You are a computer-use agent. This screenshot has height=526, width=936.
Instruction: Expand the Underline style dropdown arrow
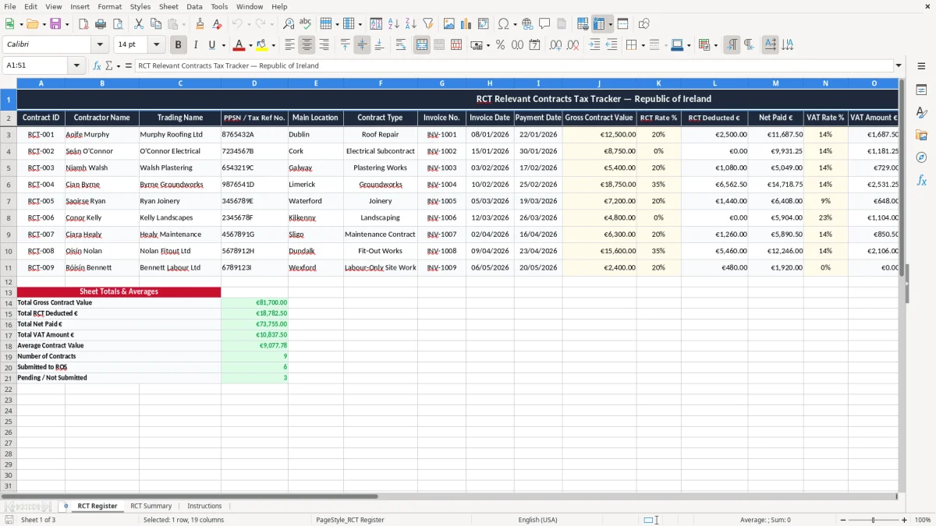[223, 45]
